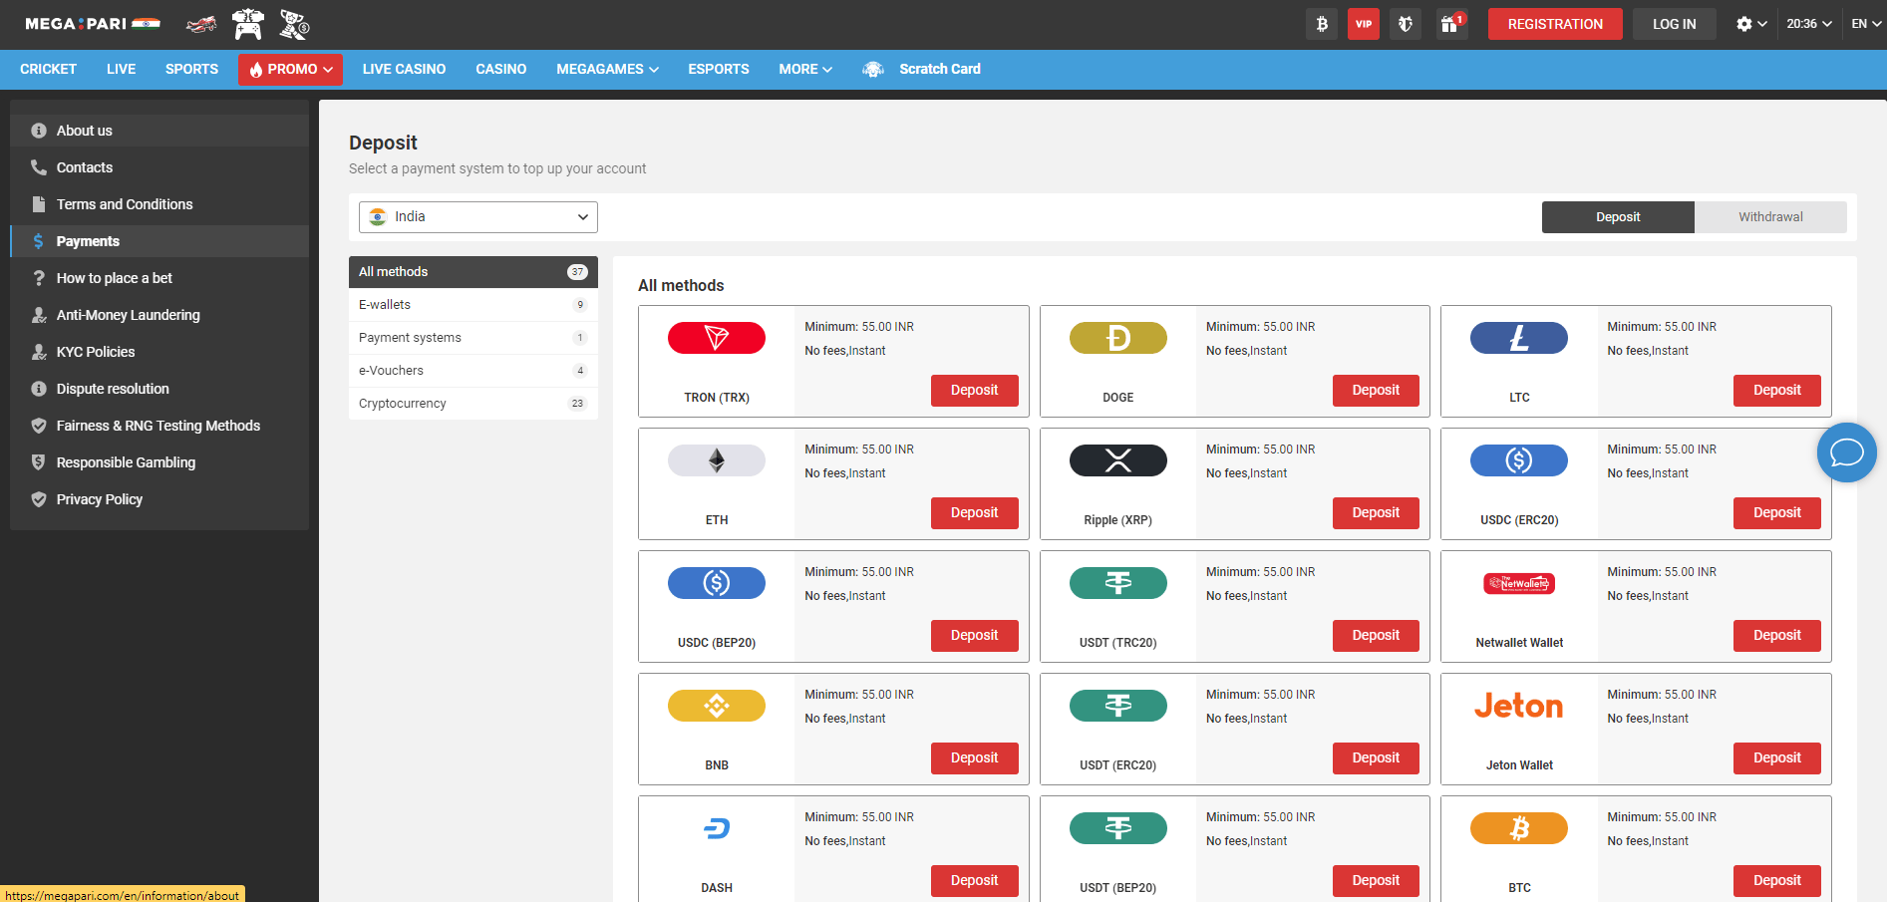Click the DASH coin logo

coord(717,828)
